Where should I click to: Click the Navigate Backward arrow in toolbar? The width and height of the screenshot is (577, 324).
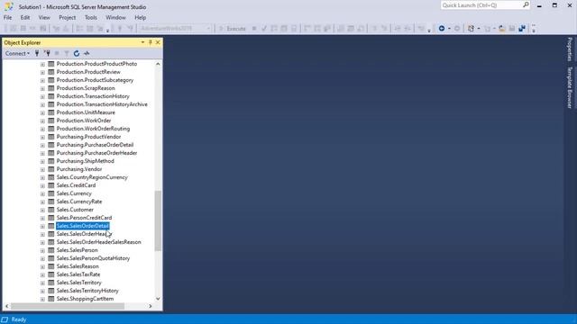click(442, 28)
